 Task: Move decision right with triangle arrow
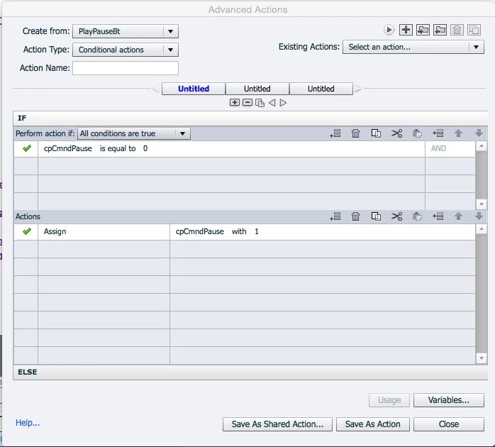point(283,103)
